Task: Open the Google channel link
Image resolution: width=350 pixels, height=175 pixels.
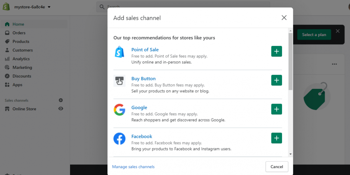Action: [x=139, y=107]
